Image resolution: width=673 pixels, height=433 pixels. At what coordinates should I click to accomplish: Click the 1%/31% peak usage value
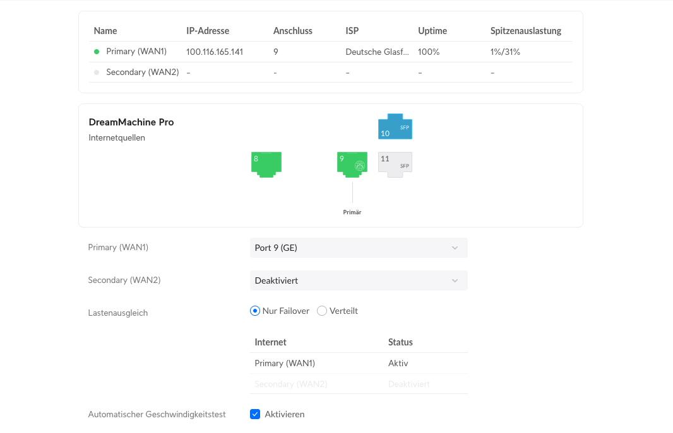[x=505, y=52]
